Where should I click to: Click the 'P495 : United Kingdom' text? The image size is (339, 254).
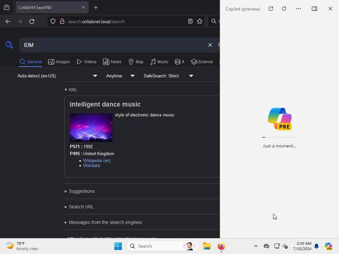(92, 153)
